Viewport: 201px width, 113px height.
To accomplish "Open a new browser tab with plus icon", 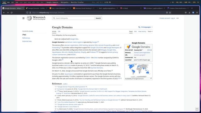I will point(192,8).
